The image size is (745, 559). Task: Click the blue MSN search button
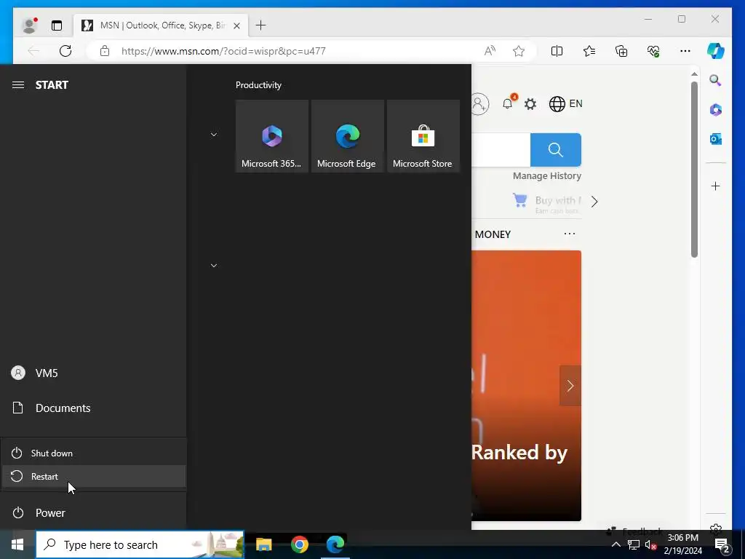pyautogui.click(x=555, y=150)
